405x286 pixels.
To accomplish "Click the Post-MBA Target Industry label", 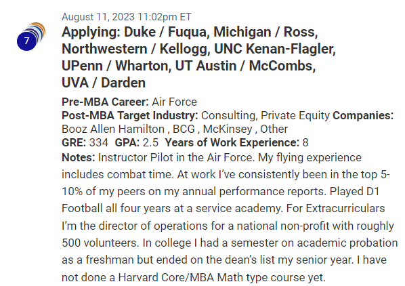I will pos(129,115).
